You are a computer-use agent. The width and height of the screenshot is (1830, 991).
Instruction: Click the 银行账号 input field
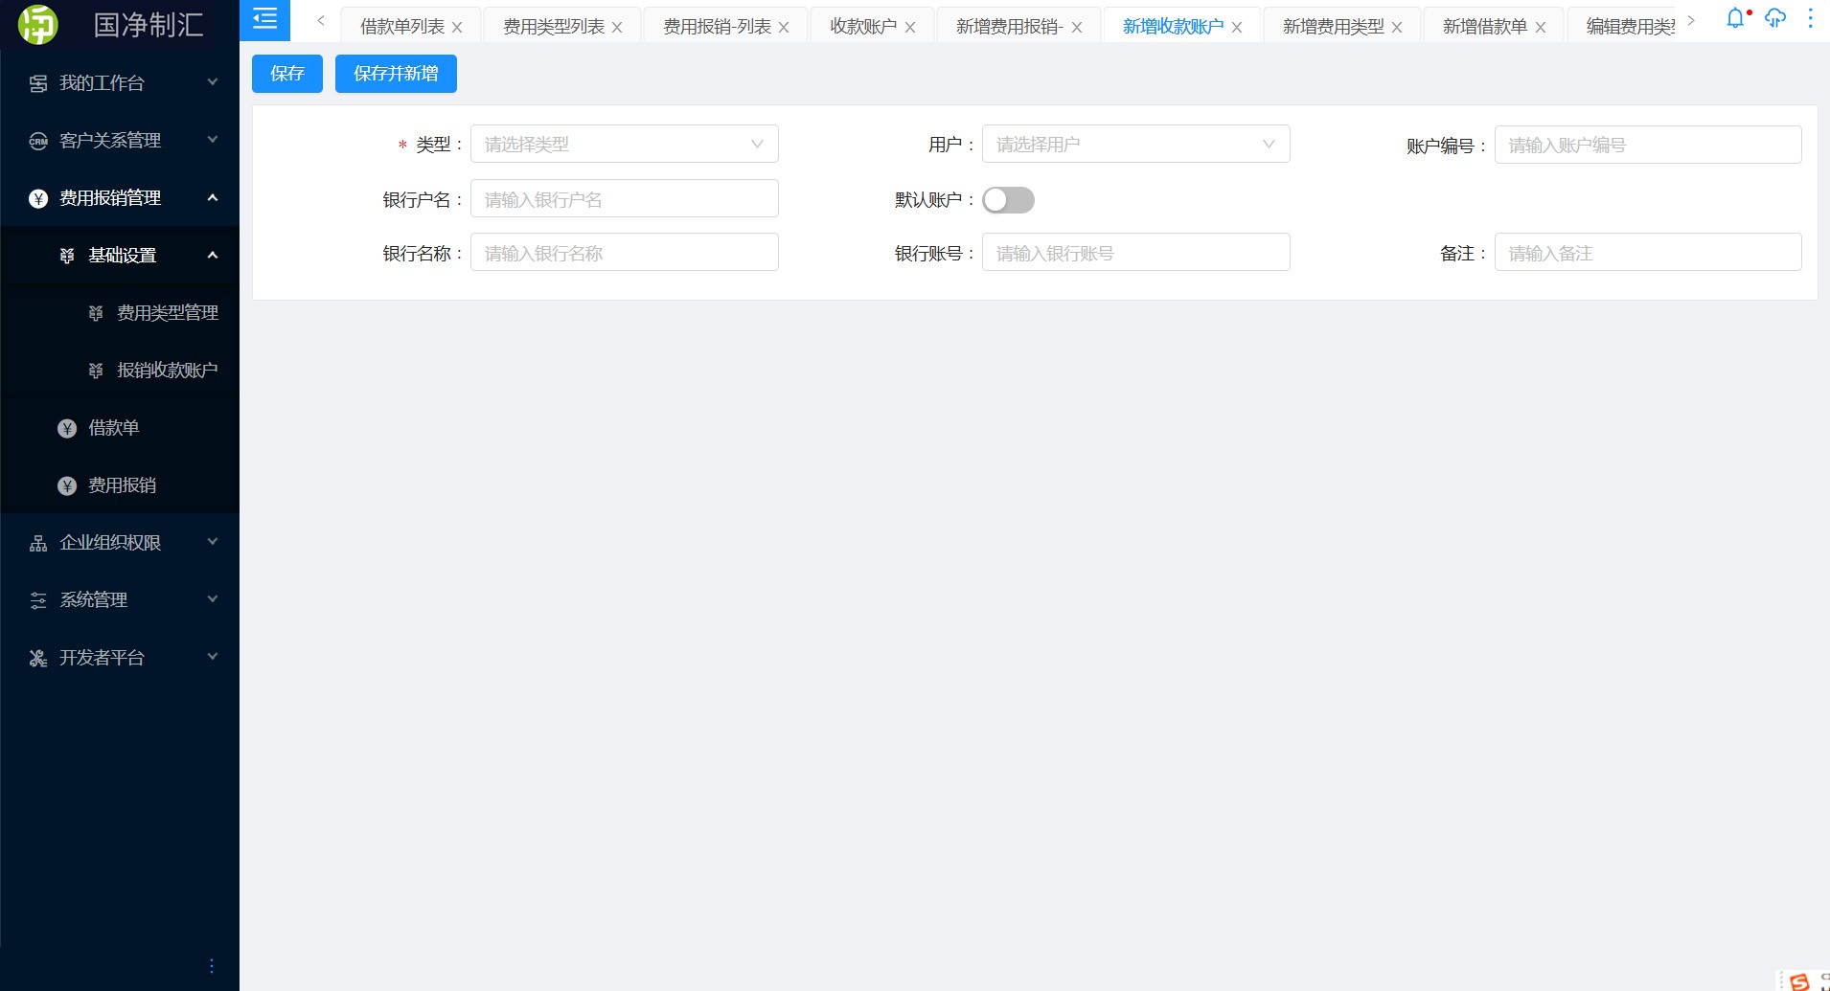(x=1135, y=253)
